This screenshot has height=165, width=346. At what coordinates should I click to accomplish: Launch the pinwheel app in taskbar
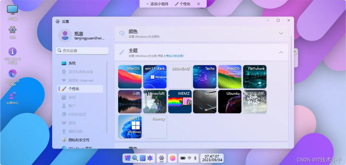tap(150, 158)
